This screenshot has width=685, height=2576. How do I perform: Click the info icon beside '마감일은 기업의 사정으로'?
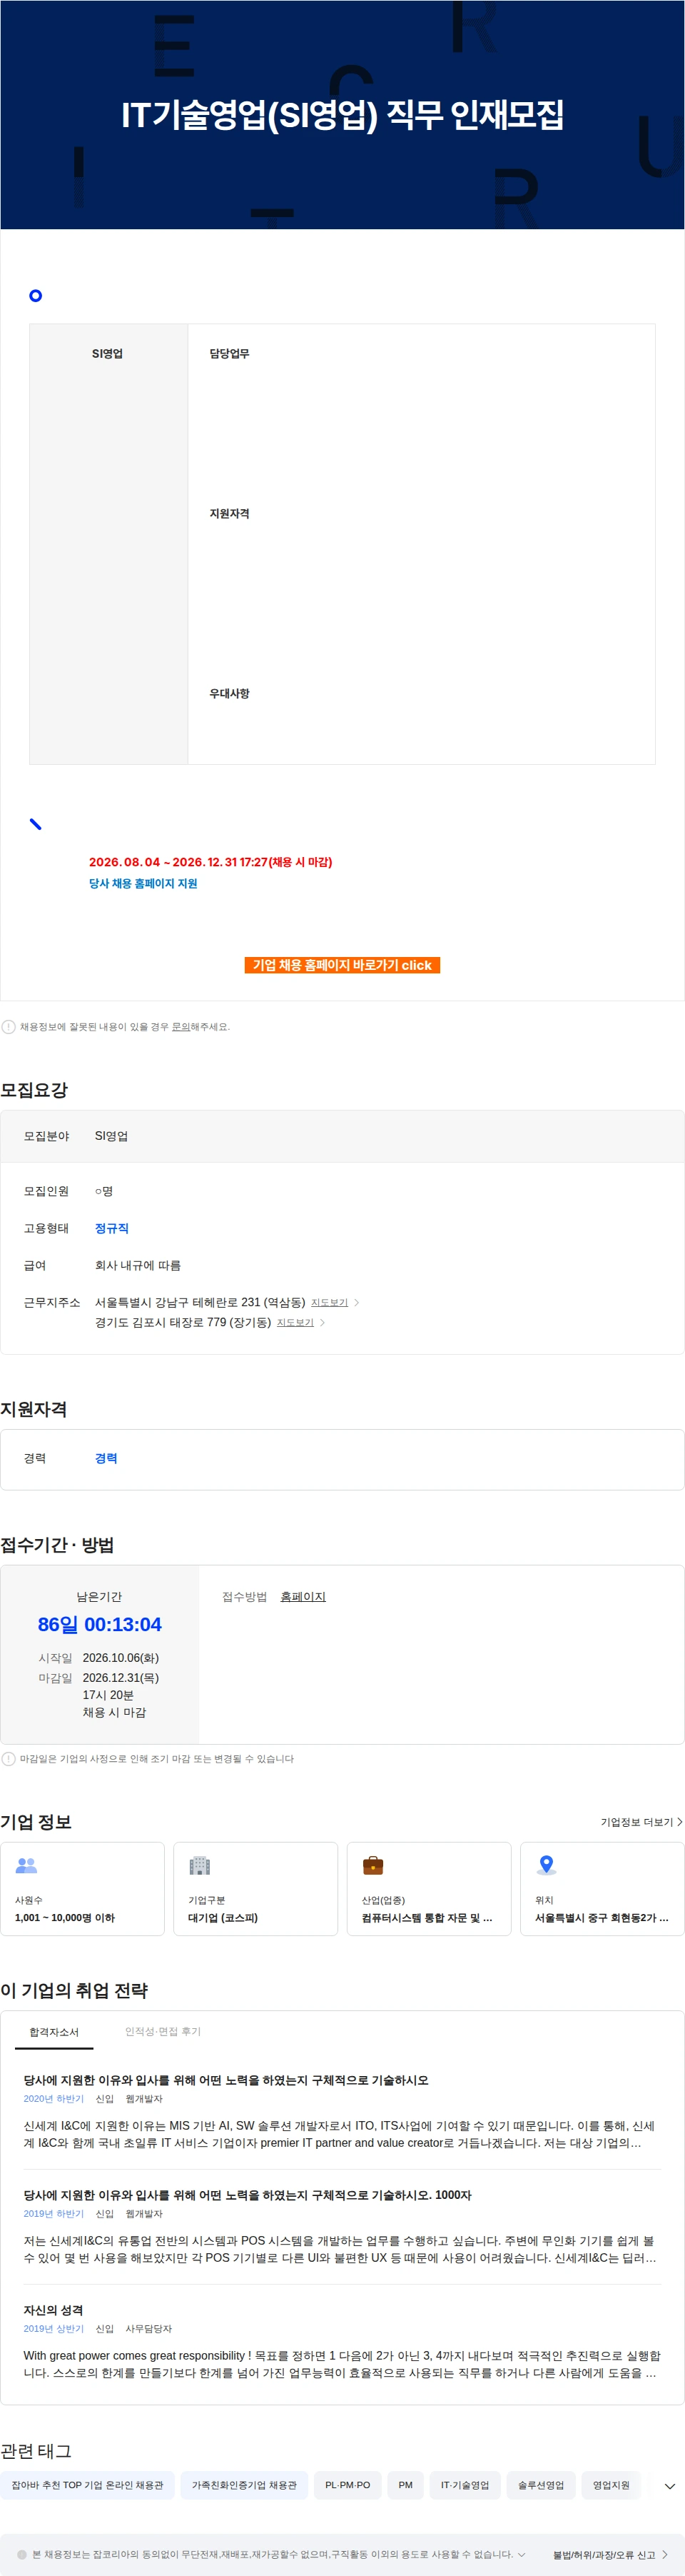coord(9,1759)
